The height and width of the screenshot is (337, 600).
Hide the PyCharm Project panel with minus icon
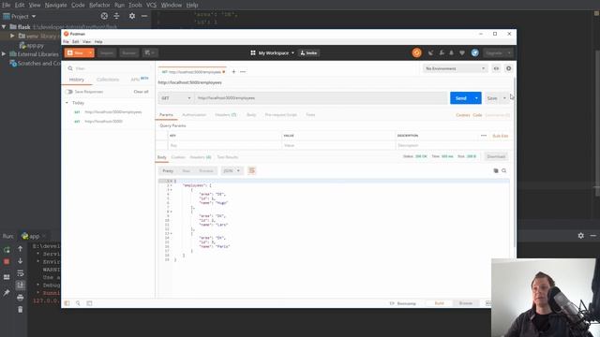(x=144, y=16)
